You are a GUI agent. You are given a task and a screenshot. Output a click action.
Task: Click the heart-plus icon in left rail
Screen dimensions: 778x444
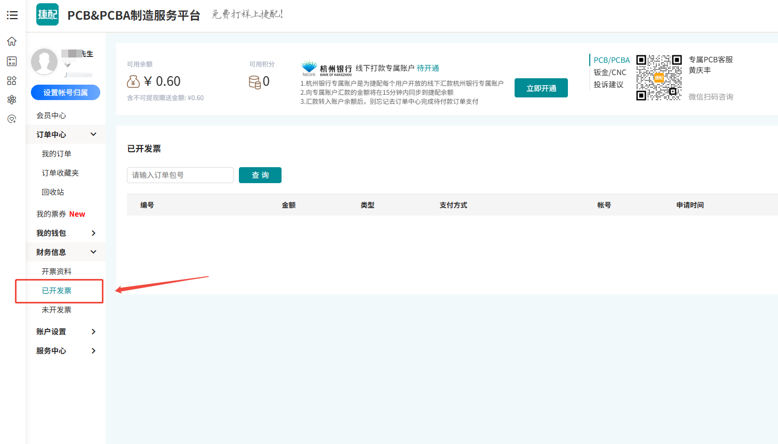click(12, 119)
